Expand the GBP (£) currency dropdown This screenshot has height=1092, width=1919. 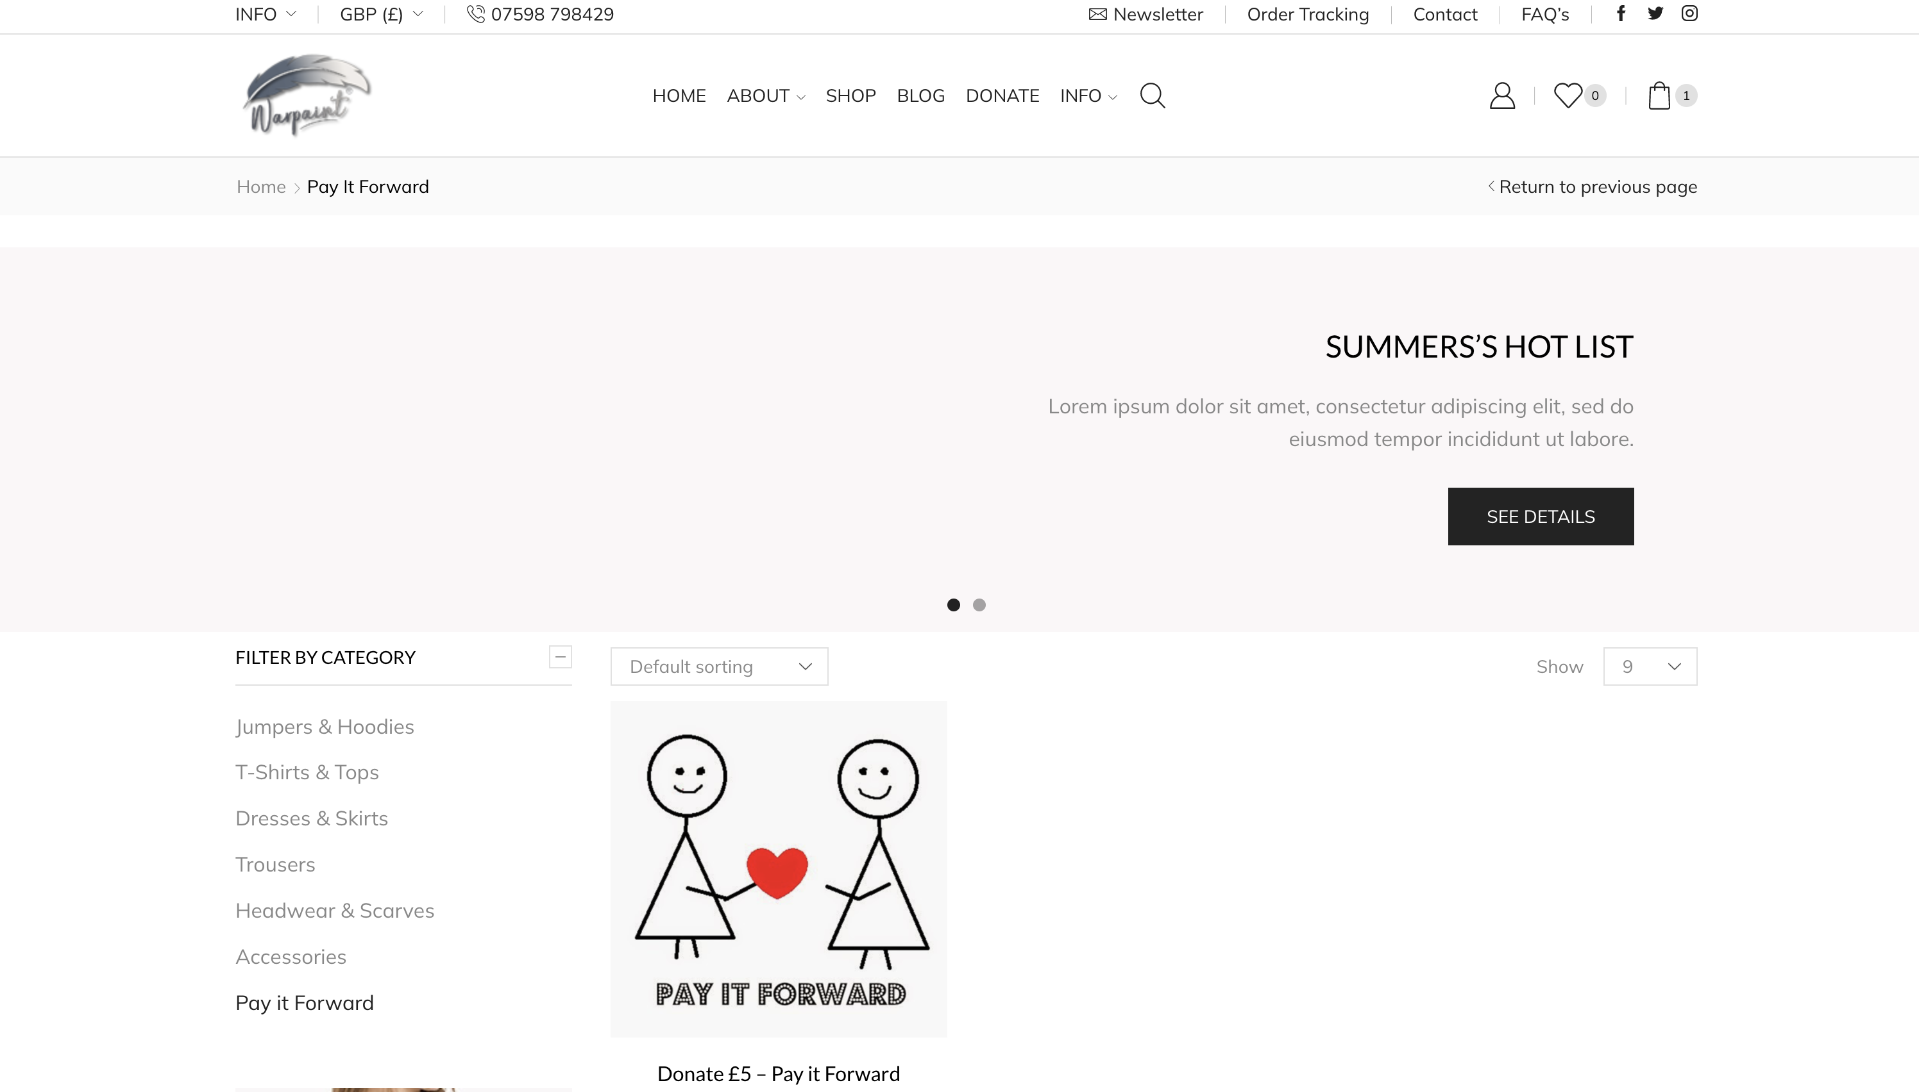coord(381,14)
